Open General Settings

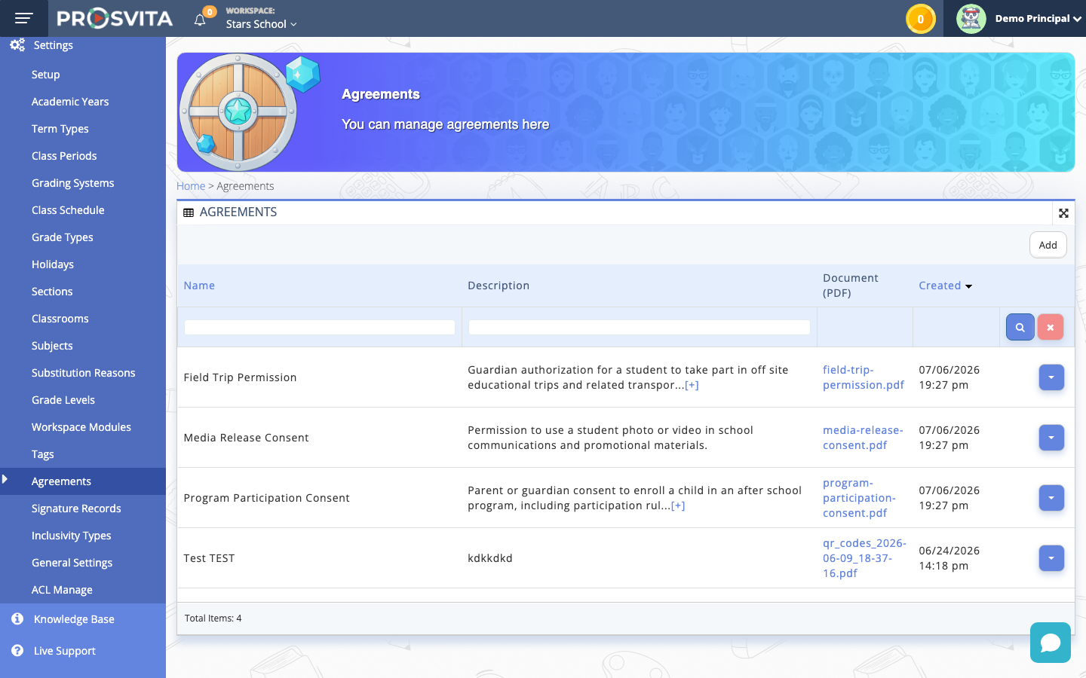click(x=72, y=563)
